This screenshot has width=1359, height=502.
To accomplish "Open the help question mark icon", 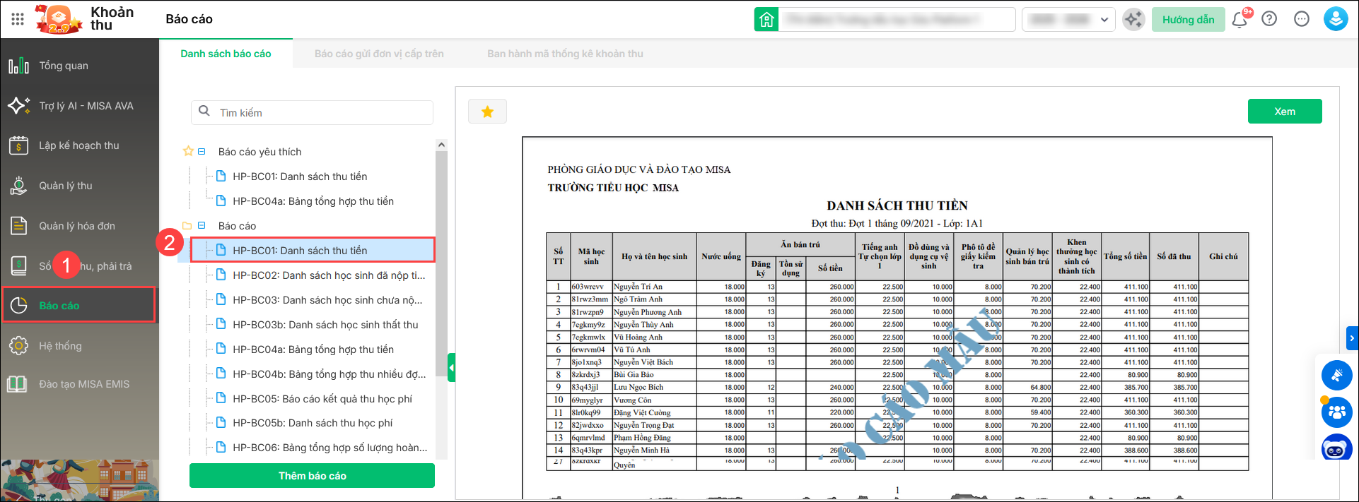I will pyautogui.click(x=1269, y=19).
